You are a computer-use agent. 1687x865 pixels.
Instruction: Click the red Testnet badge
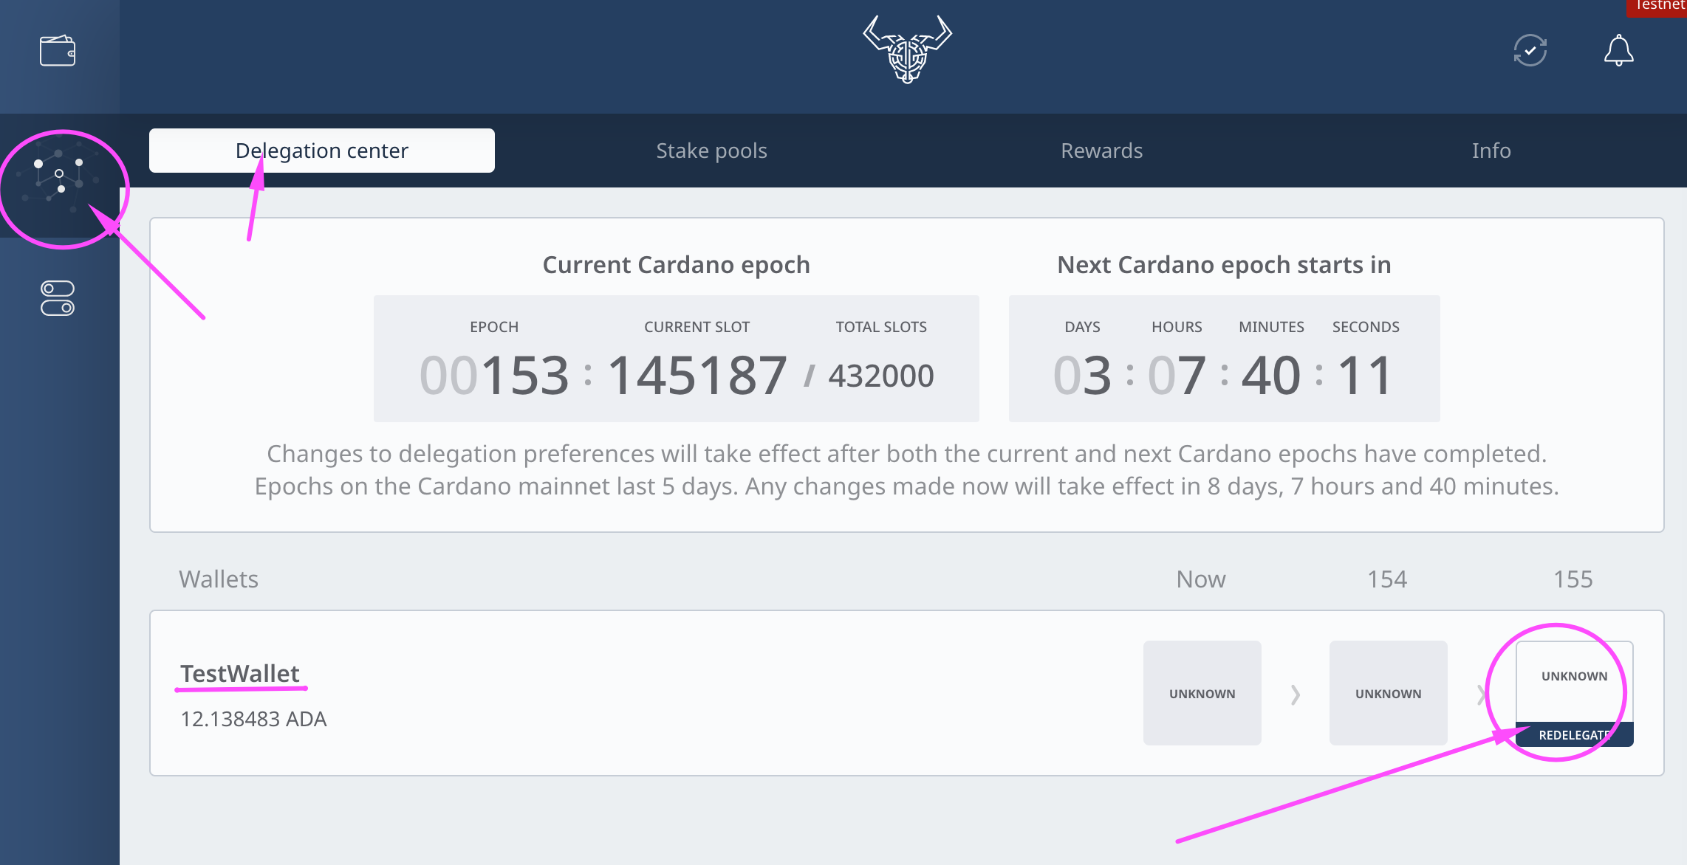click(x=1658, y=6)
